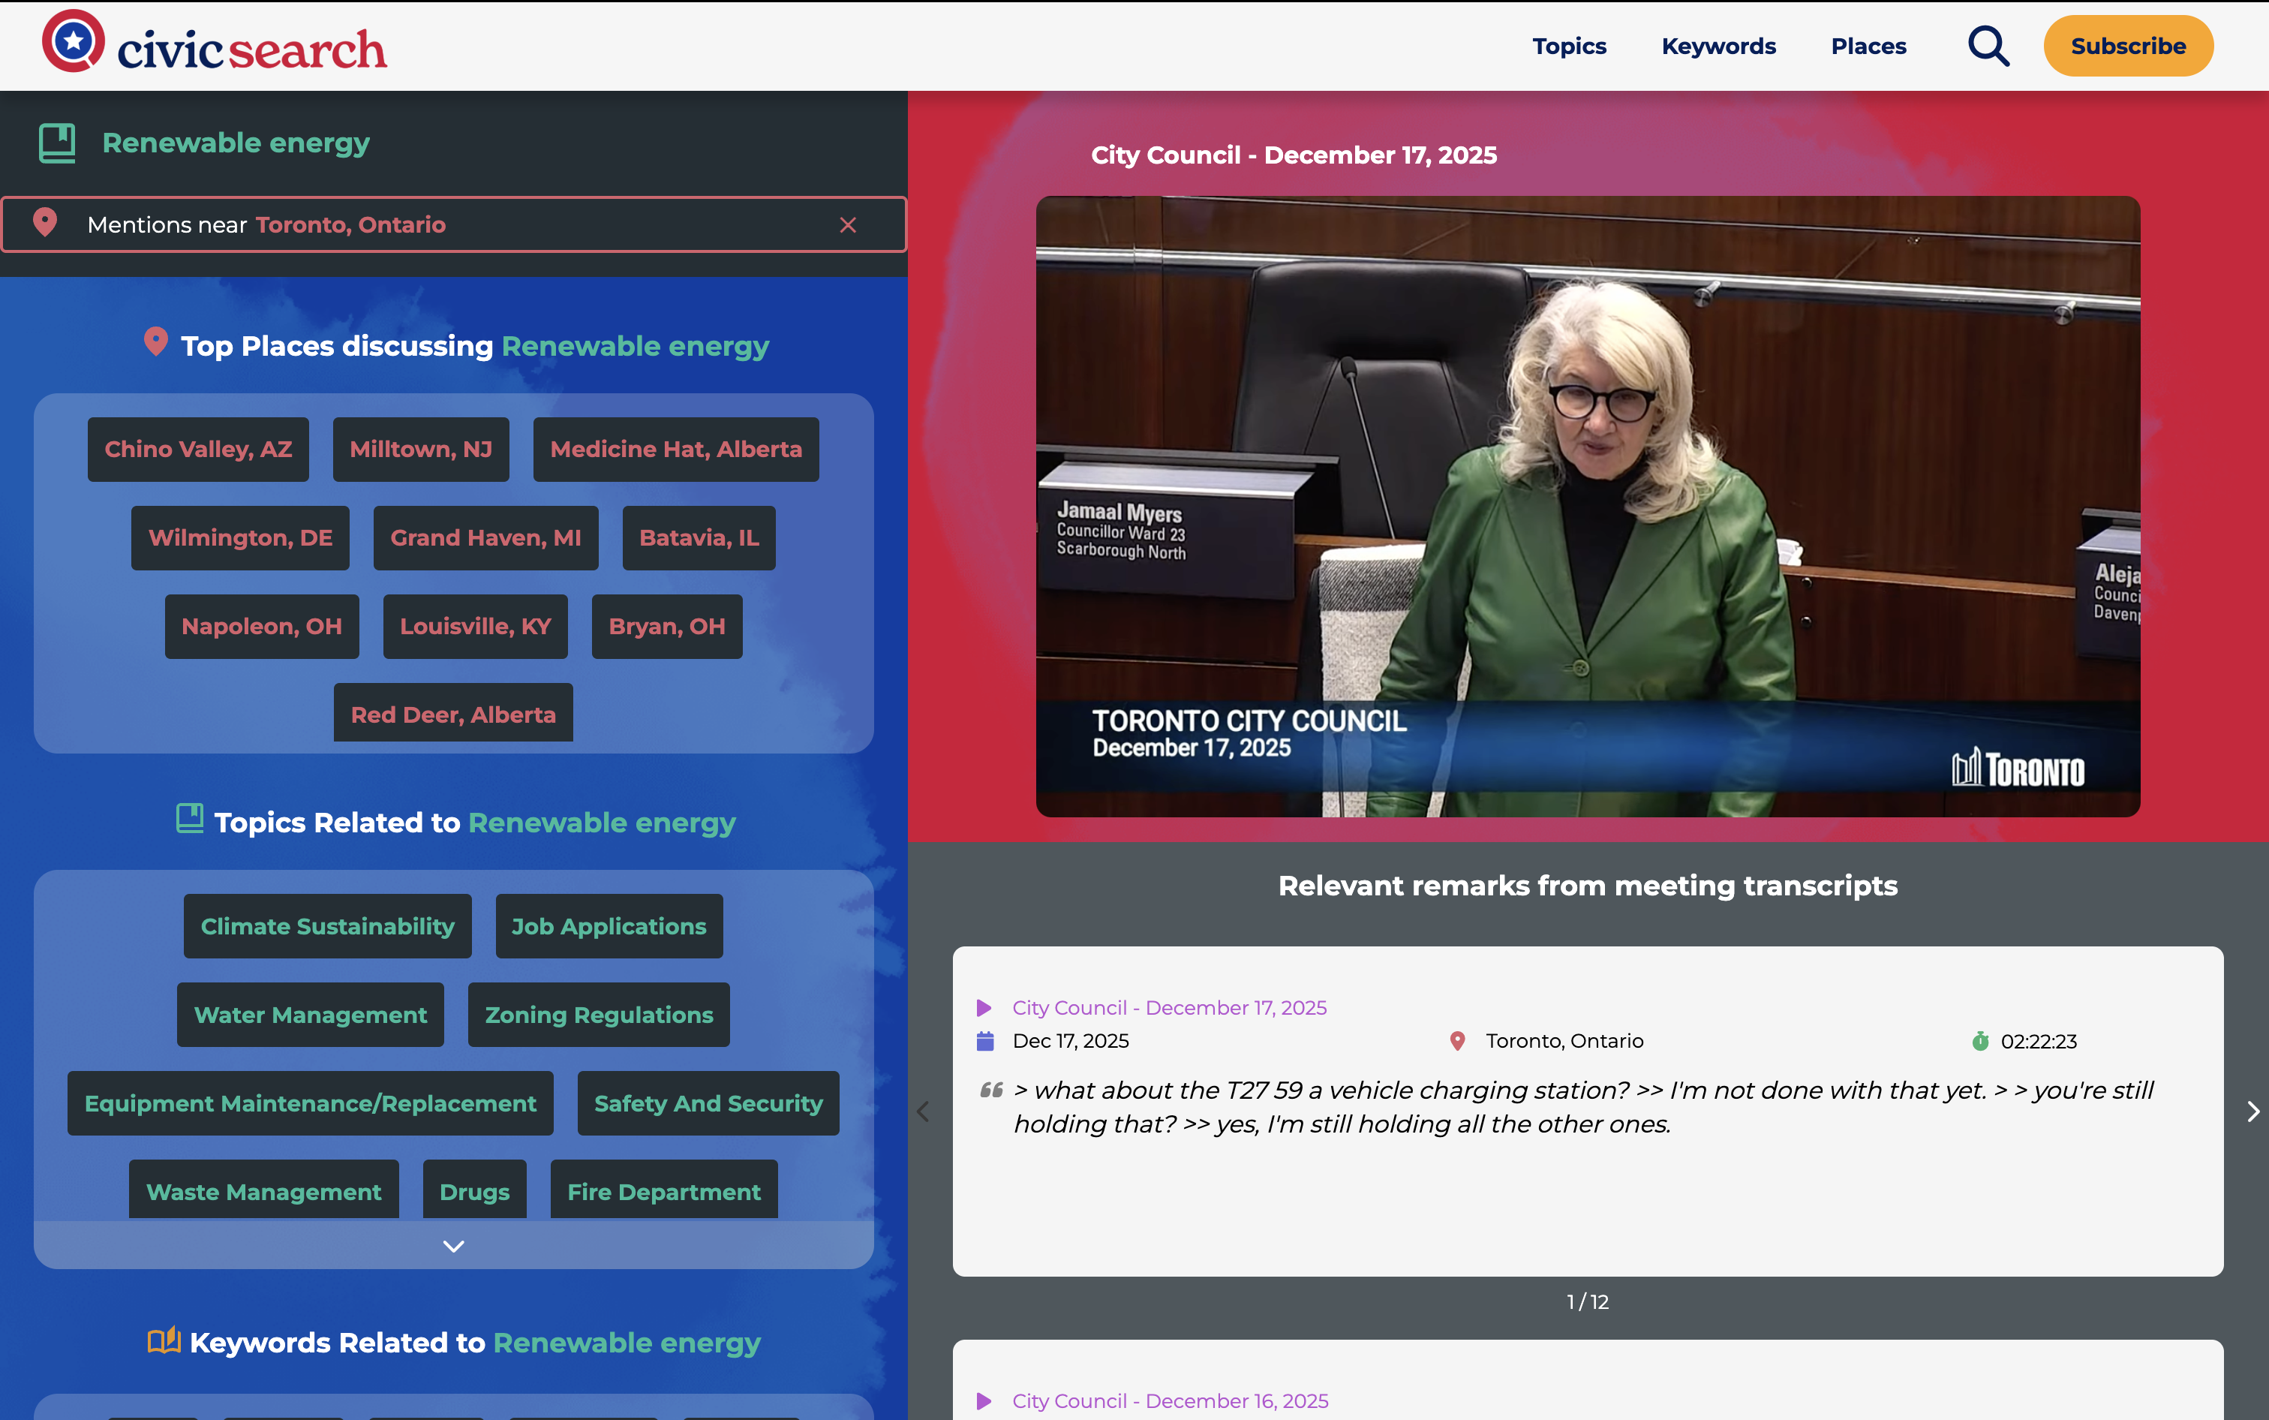
Task: Open the search magnifier icon
Action: coord(1988,46)
